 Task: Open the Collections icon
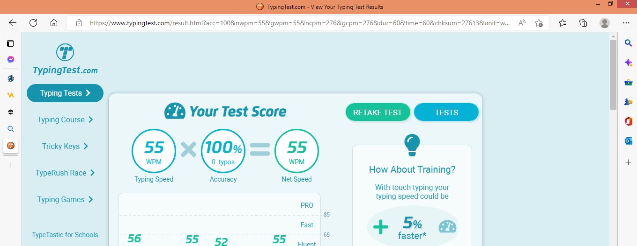click(x=583, y=22)
